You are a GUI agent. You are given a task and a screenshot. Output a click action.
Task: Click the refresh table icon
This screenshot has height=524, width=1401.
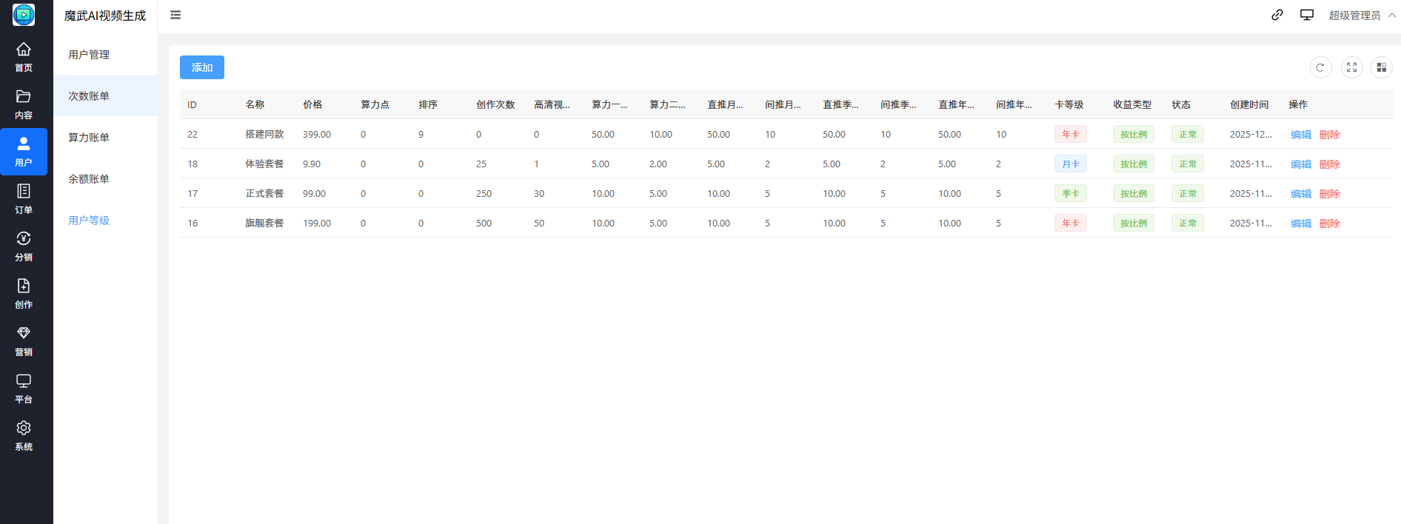coord(1320,67)
